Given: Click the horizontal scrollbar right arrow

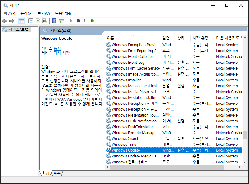Looking at the screenshot, I should 240,167.
